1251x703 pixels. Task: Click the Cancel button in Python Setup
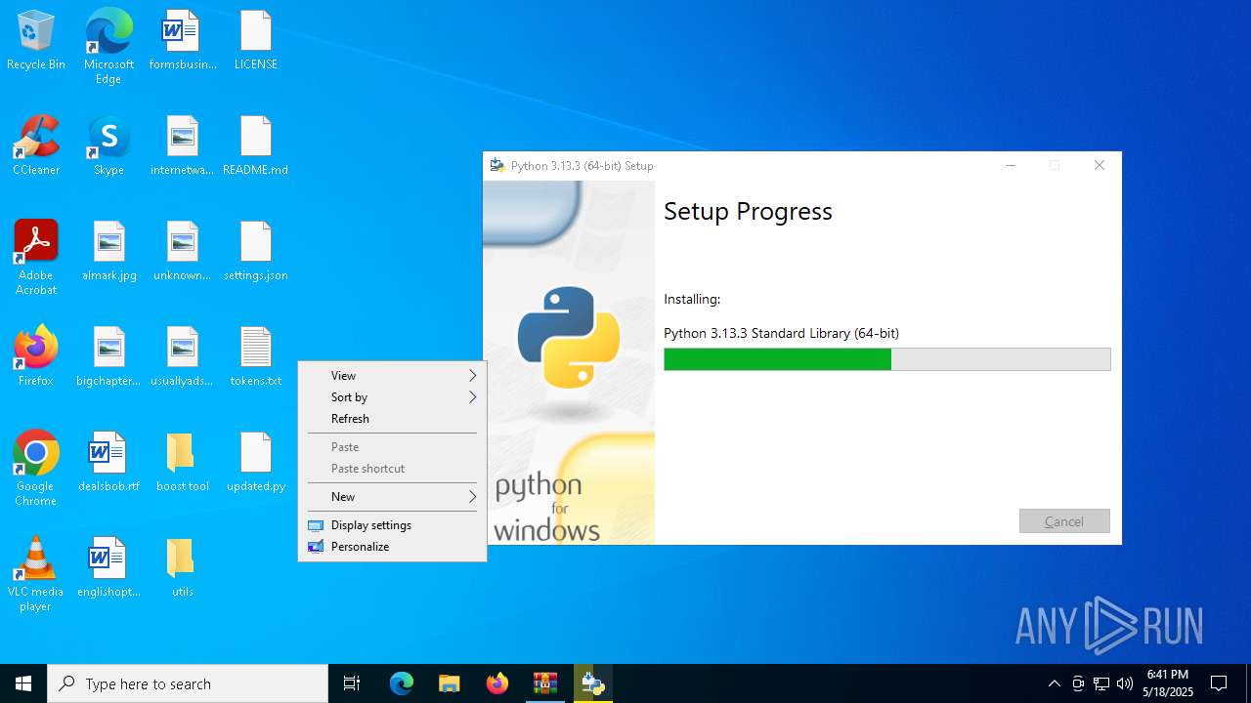[1064, 521]
